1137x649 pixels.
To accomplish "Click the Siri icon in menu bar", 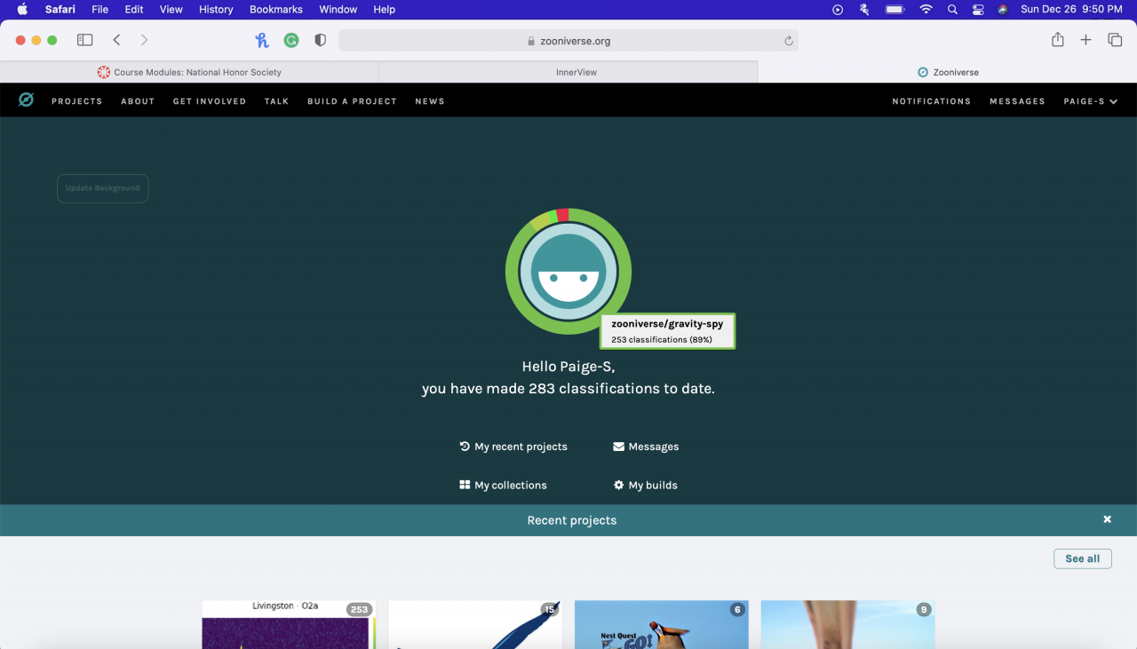I will 1003,9.
